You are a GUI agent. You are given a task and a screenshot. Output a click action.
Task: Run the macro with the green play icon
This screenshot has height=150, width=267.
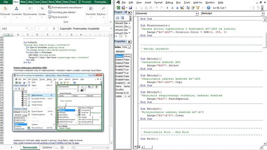[168, 7]
